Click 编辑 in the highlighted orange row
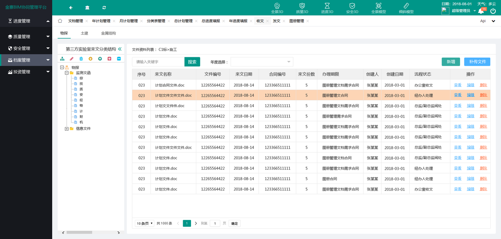Viewport: 501px width, 239px height. 471,95
